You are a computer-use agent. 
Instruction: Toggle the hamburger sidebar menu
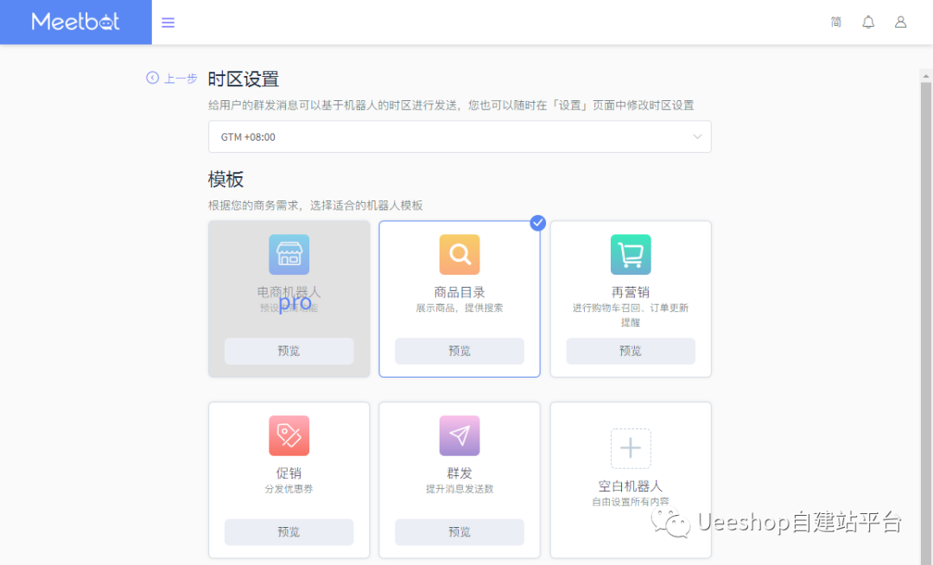pos(168,22)
